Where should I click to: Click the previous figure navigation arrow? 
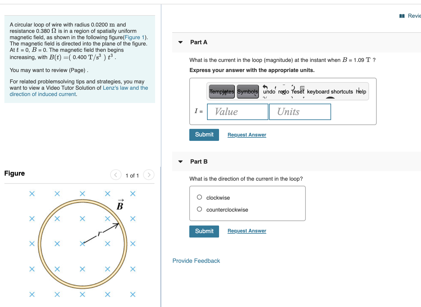116,175
